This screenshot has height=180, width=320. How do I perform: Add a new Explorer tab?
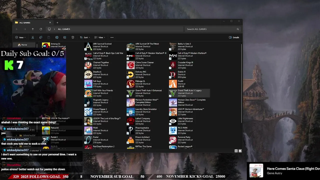[x=57, y=23]
